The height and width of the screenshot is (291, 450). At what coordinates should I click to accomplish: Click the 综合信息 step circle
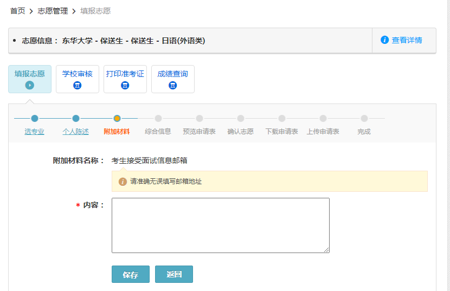[158, 118]
